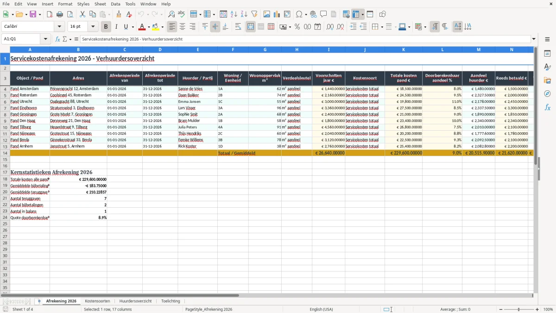Sort ascending A to Z

coord(234,14)
